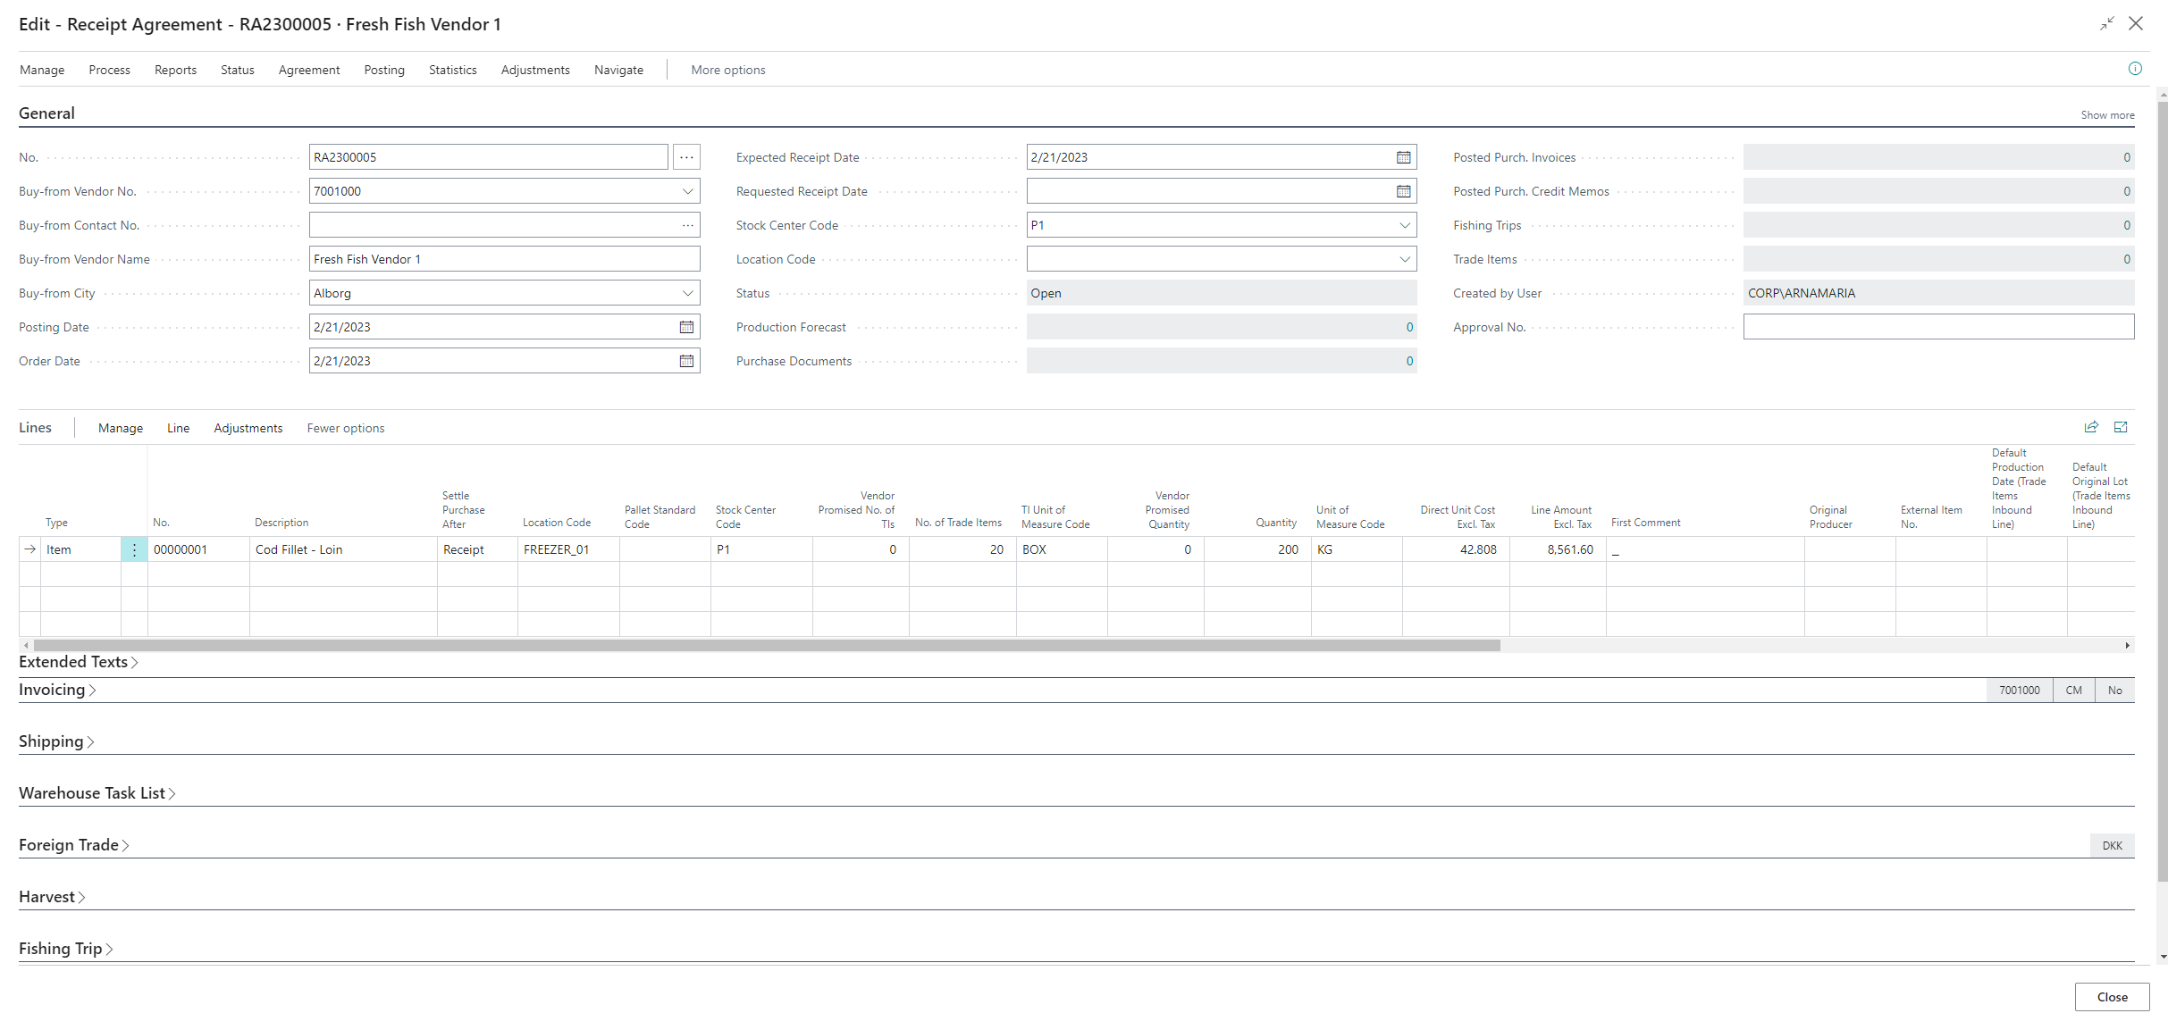This screenshot has width=2168, height=1030.
Task: Collapse the page with the shrink icon
Action: [x=2107, y=24]
